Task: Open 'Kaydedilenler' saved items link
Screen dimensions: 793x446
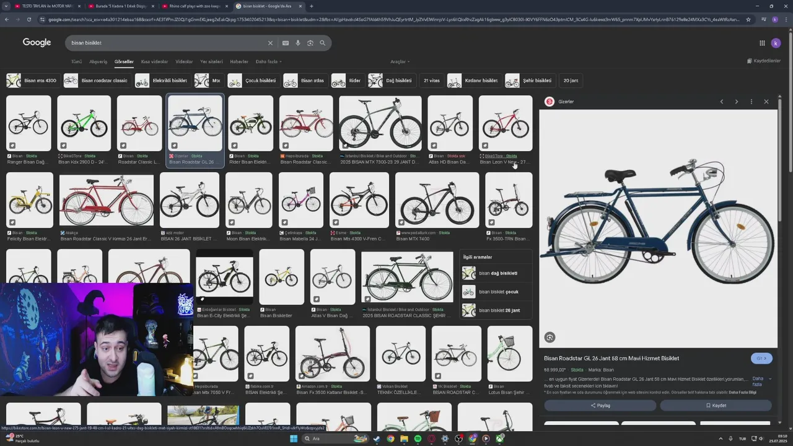Action: pos(763,61)
